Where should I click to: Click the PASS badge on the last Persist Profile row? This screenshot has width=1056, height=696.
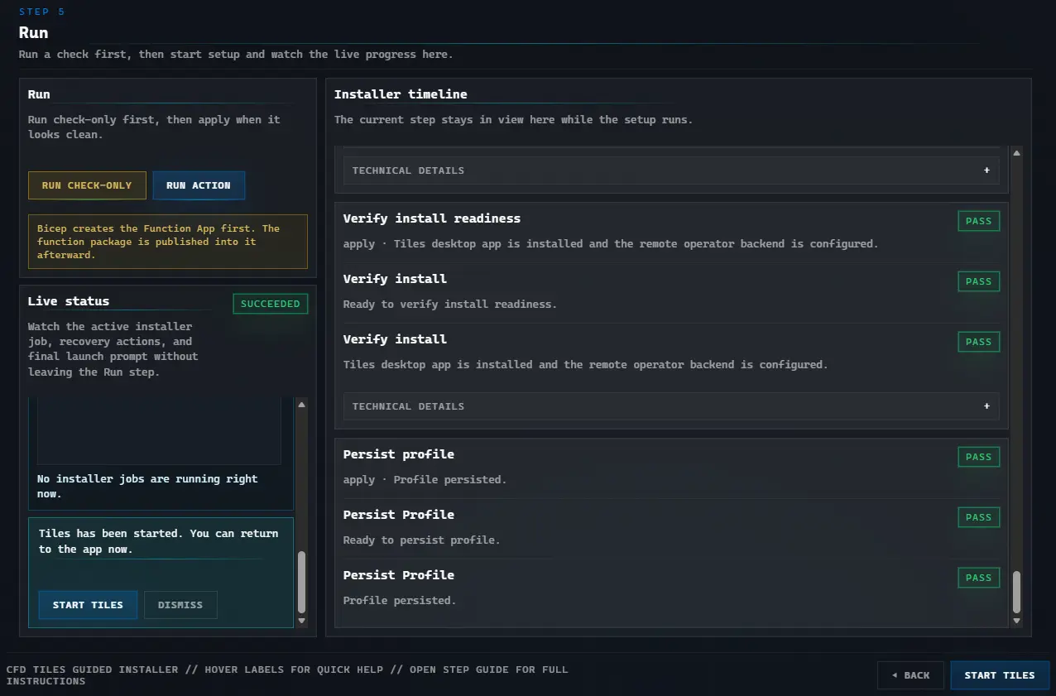978,578
